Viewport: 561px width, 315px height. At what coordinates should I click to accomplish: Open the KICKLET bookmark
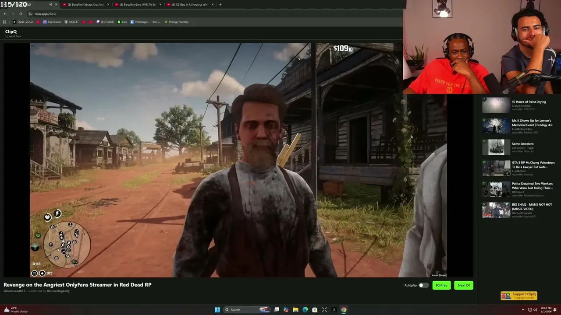tap(72, 22)
